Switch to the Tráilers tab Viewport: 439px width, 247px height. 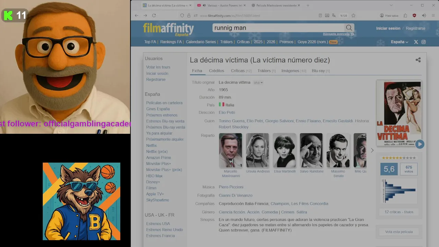pyautogui.click(x=266, y=71)
